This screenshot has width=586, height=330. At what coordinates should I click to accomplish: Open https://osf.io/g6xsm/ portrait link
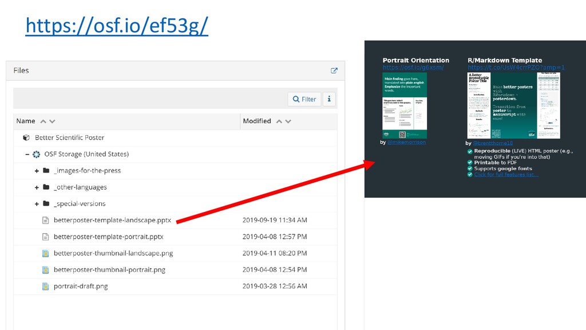(x=413, y=68)
